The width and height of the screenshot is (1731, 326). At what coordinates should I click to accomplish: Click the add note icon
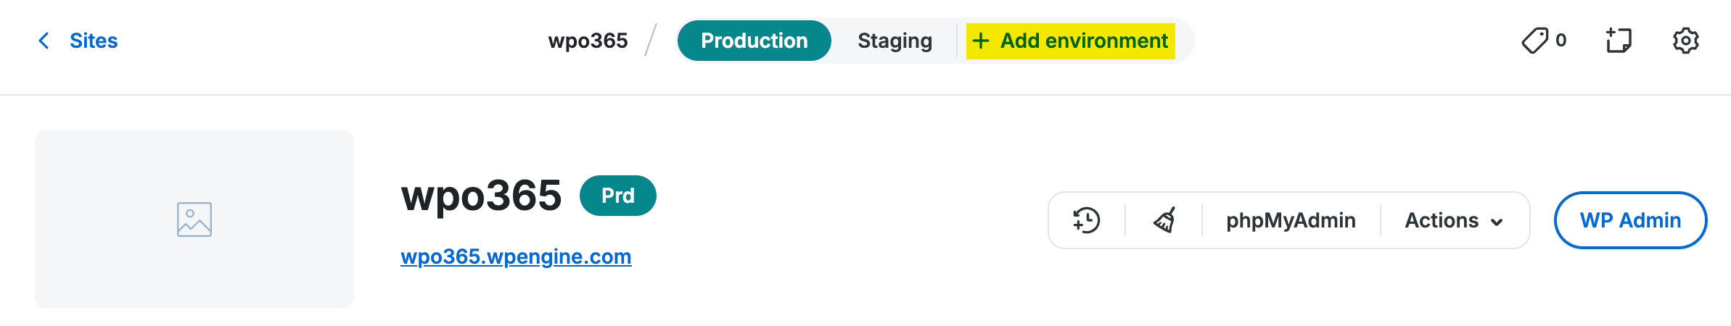pos(1619,41)
